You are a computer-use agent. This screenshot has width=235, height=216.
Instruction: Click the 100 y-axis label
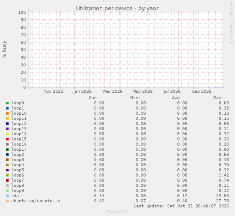point(22,12)
